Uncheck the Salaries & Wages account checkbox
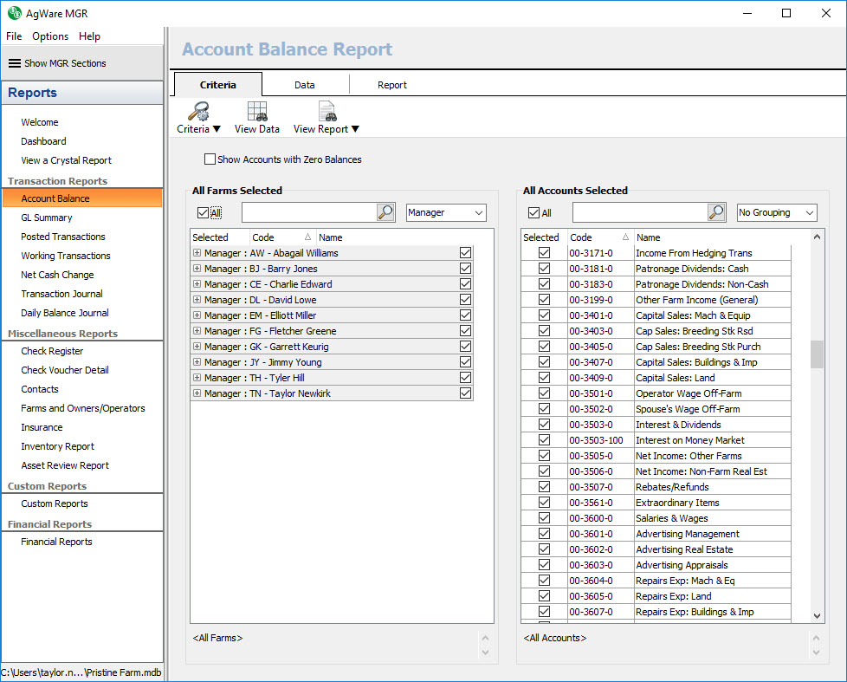The image size is (847, 682). [544, 518]
